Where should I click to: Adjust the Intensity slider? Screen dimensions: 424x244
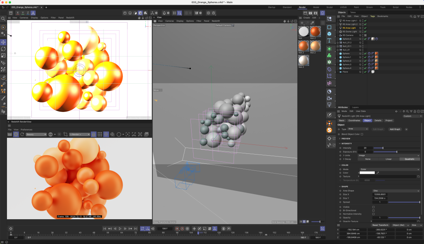tap(397, 148)
